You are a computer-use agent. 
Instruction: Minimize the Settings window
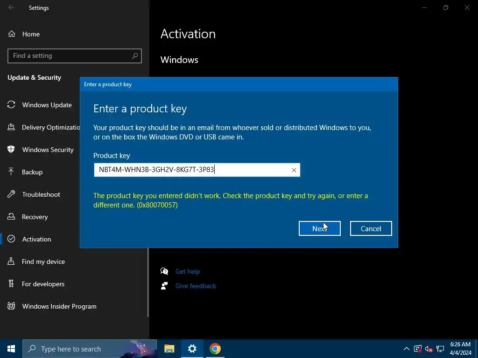point(424,7)
